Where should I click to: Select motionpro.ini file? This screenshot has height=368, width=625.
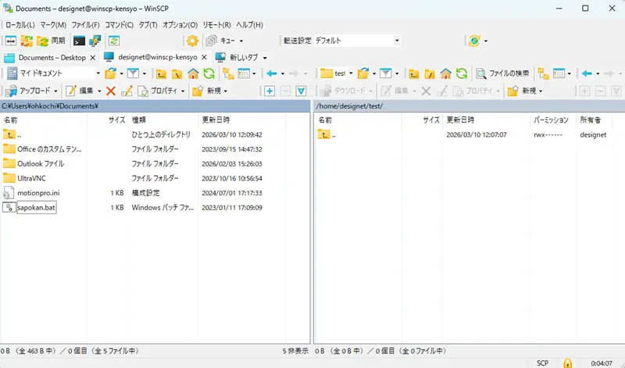pos(38,193)
